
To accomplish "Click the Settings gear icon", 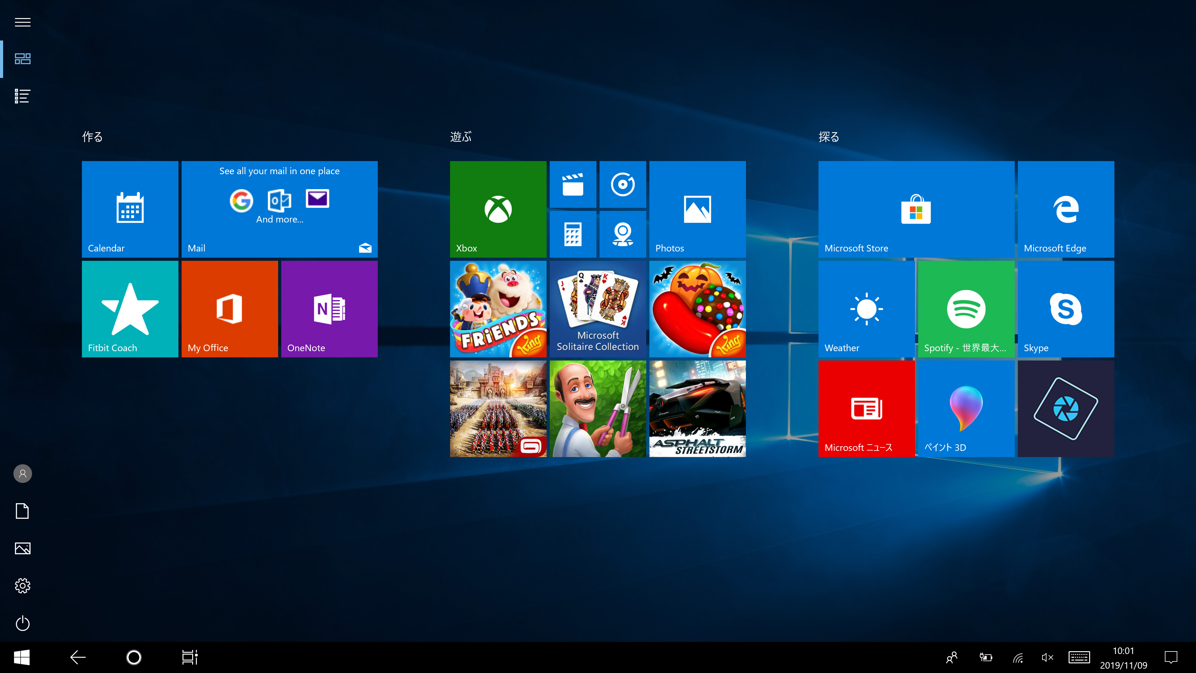I will point(22,586).
